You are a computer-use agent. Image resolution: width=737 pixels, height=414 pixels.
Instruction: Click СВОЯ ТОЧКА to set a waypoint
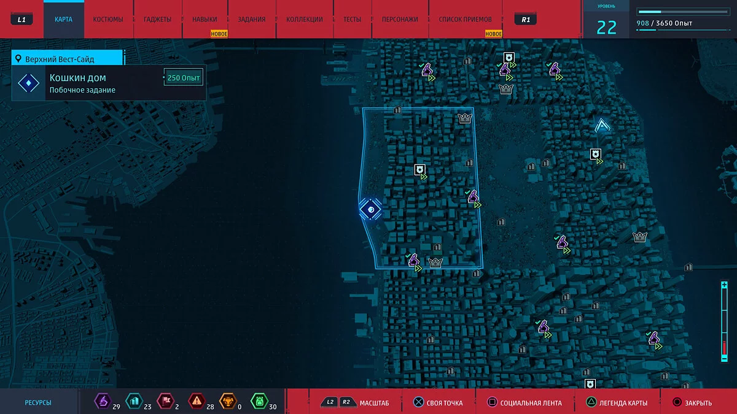437,402
